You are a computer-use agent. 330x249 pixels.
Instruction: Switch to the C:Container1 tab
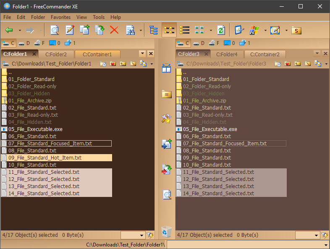pos(97,54)
